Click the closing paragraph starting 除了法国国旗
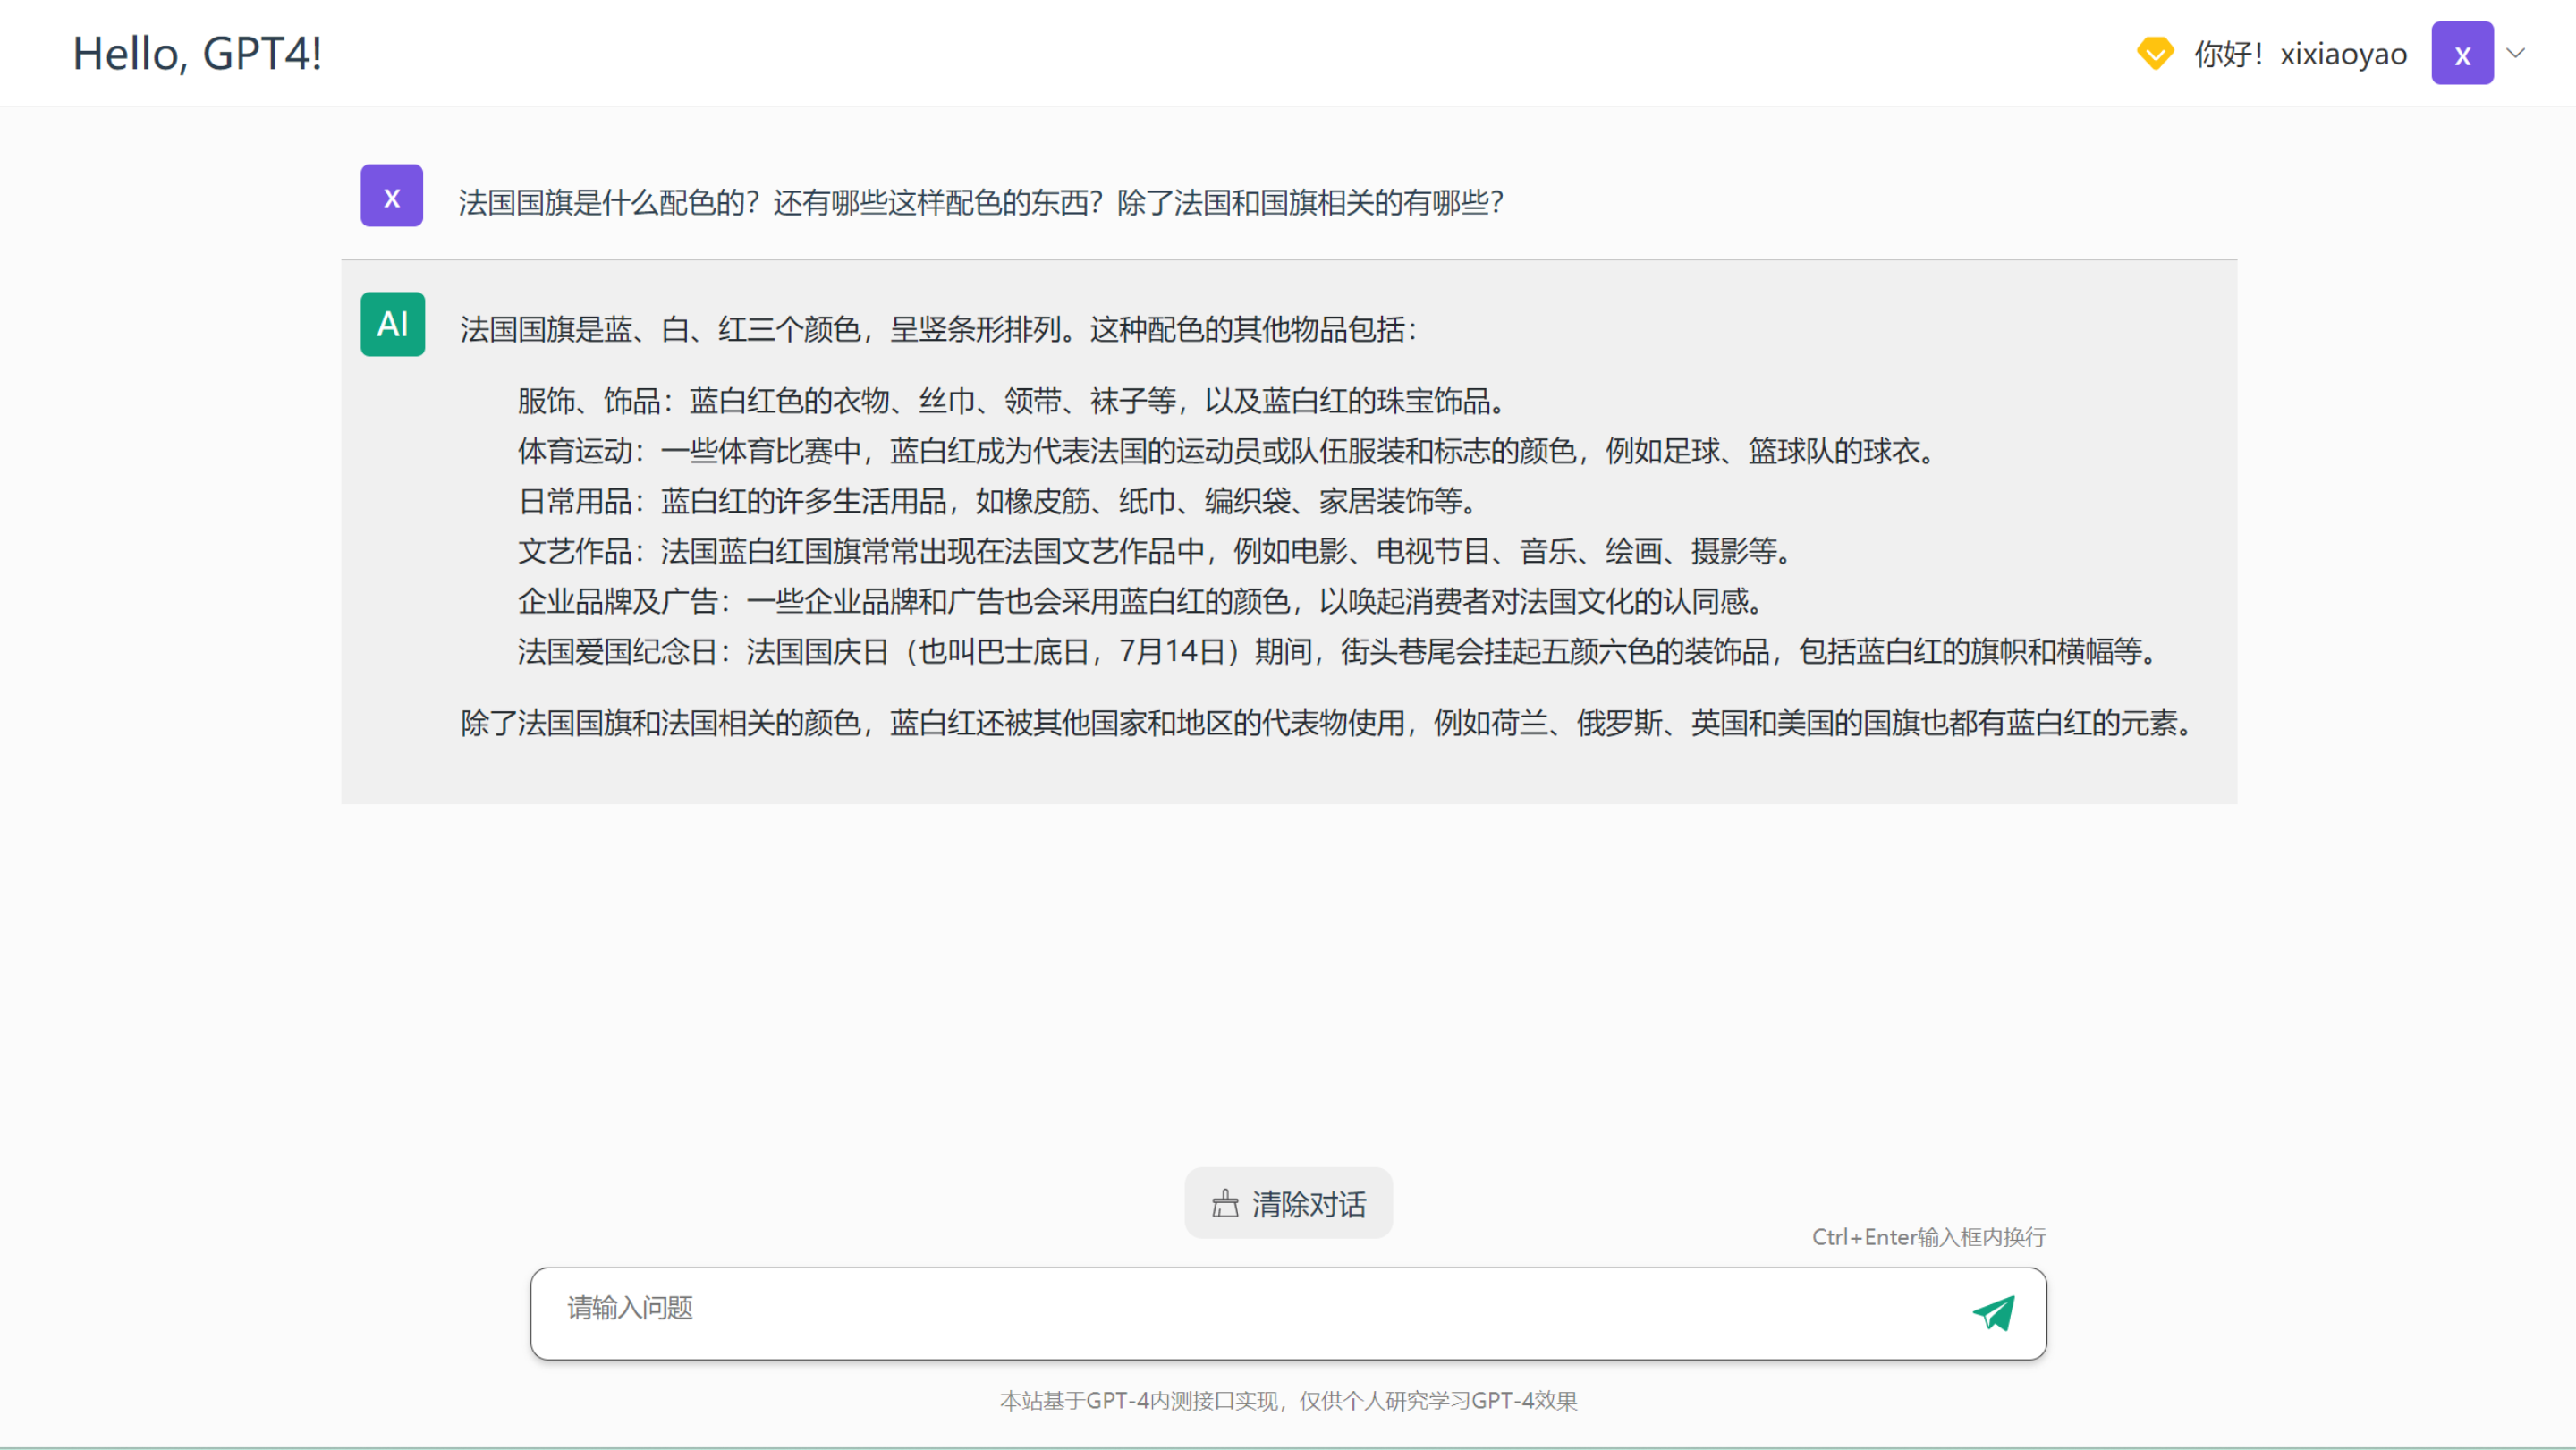 (1327, 722)
